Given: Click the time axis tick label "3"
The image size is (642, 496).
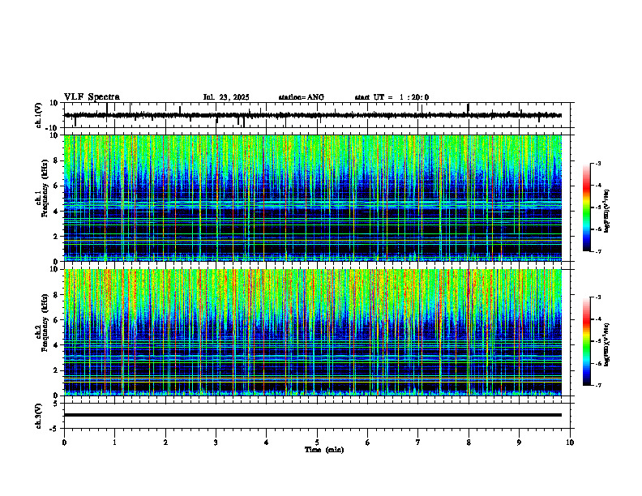Looking at the screenshot, I should 216,443.
